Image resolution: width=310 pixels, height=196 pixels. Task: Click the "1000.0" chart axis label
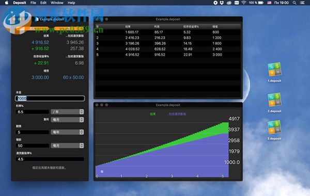click(231, 162)
